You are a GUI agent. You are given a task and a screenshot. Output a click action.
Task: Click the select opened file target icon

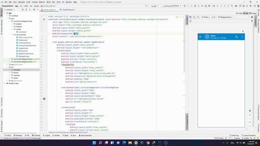(x=23, y=10)
